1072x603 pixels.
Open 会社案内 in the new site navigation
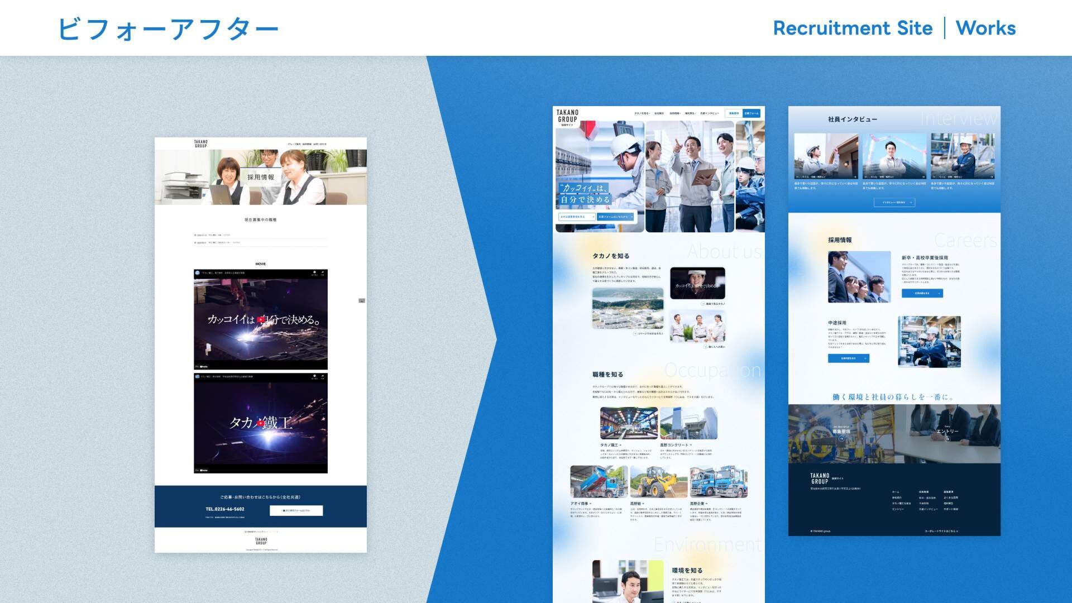[659, 113]
